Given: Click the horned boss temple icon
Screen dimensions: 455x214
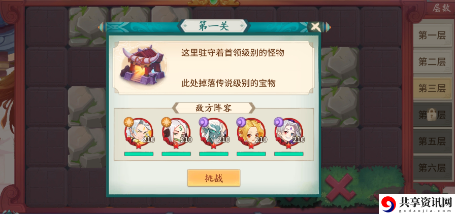Looking at the screenshot, I should point(142,66).
